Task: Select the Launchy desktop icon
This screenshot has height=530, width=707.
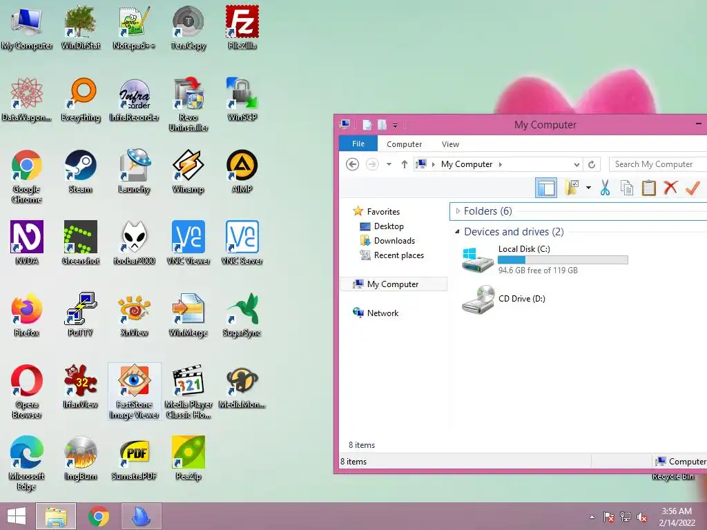Action: [134, 171]
